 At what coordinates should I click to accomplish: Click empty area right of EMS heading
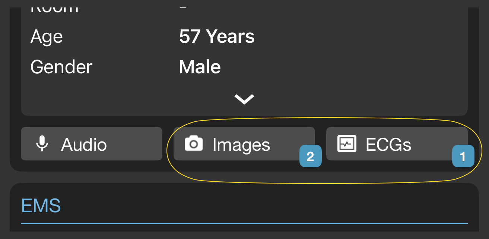click(261, 205)
